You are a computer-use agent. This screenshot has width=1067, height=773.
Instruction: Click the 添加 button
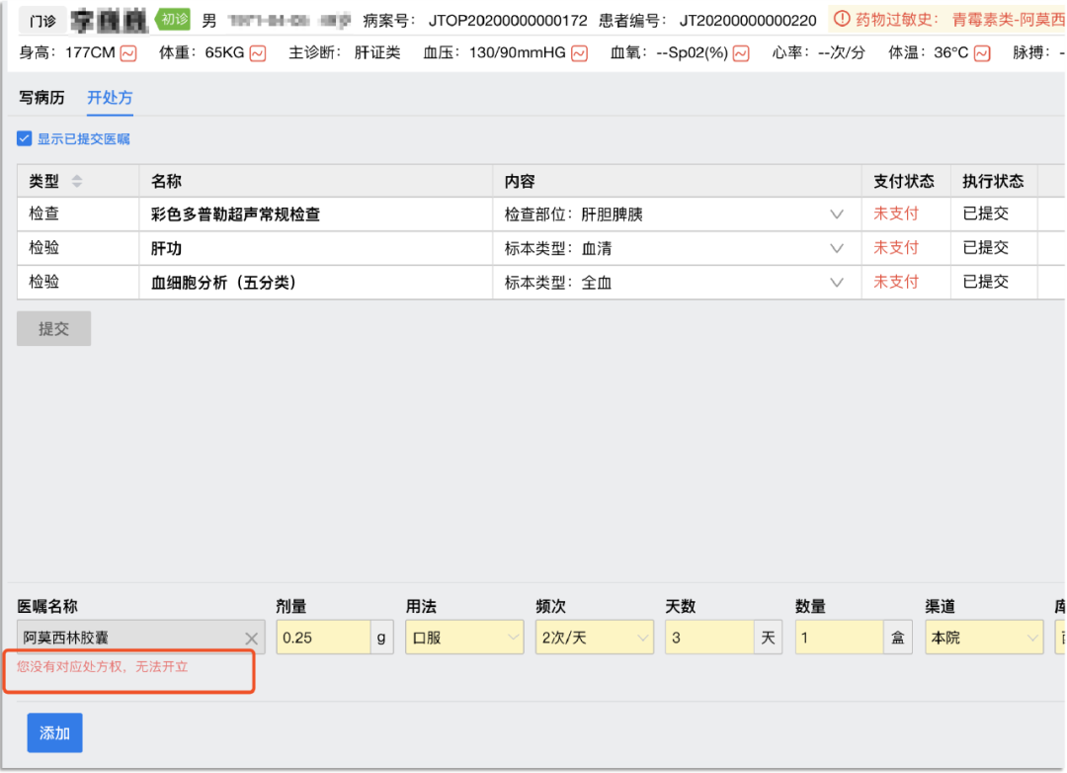pyautogui.click(x=54, y=732)
